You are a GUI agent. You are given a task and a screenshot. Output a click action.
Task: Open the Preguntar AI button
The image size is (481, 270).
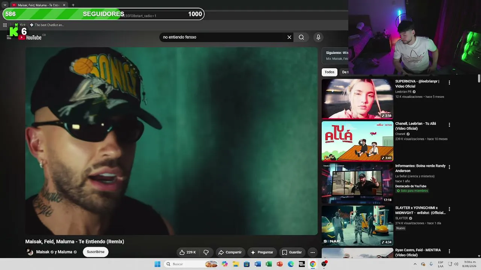coord(262,252)
